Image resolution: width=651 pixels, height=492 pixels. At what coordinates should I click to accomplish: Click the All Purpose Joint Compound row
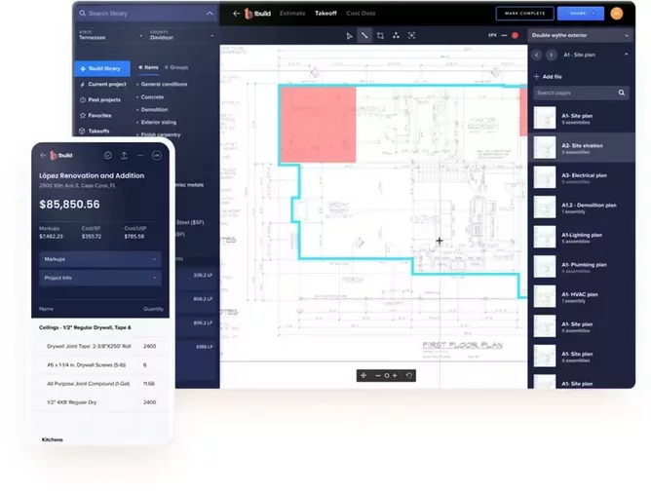tap(101, 384)
